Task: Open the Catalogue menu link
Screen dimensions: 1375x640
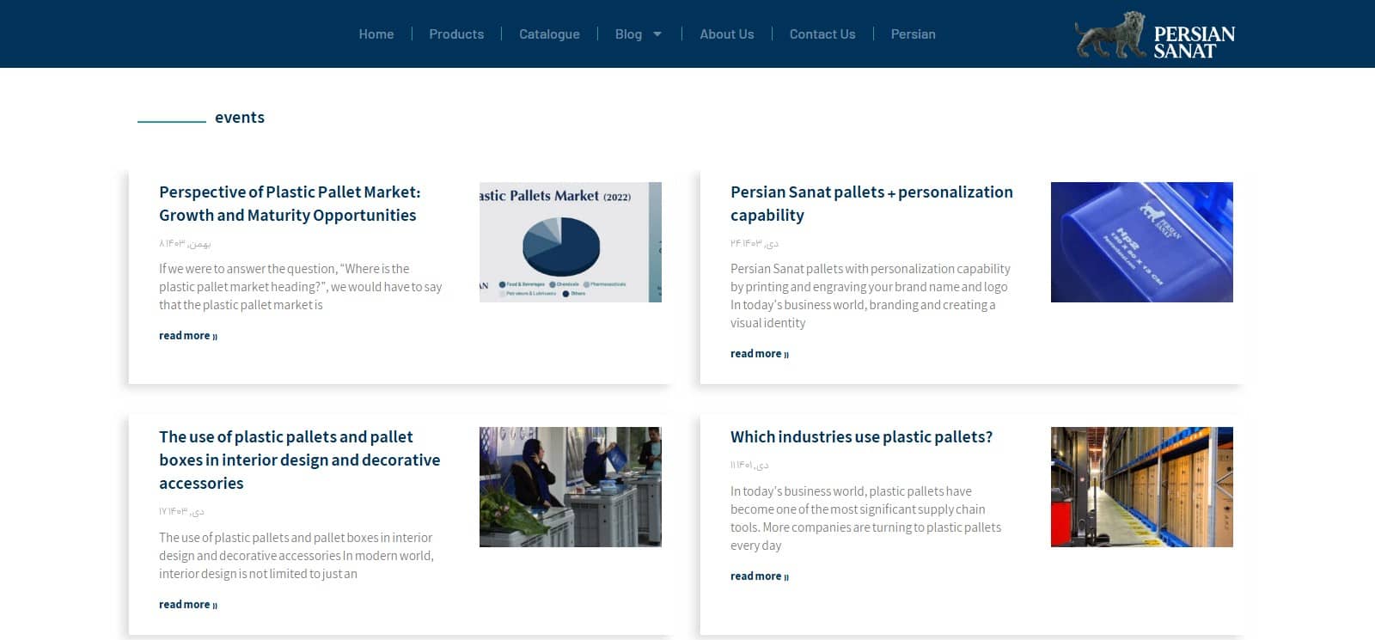Action: [549, 34]
